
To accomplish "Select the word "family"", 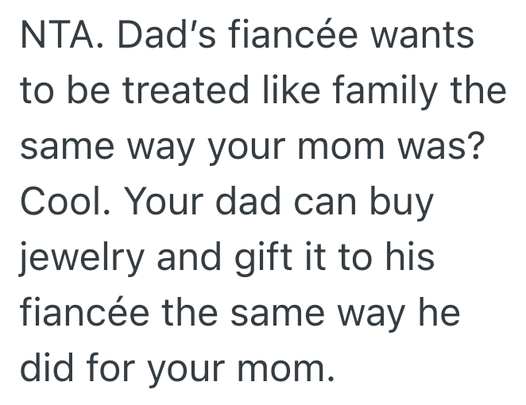I will tap(379, 92).
